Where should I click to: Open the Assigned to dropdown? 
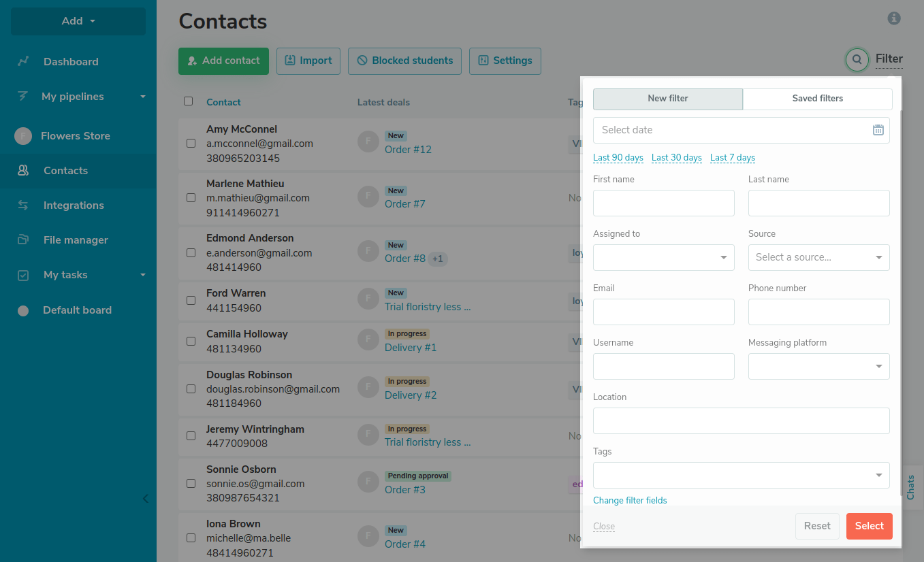[x=663, y=257]
